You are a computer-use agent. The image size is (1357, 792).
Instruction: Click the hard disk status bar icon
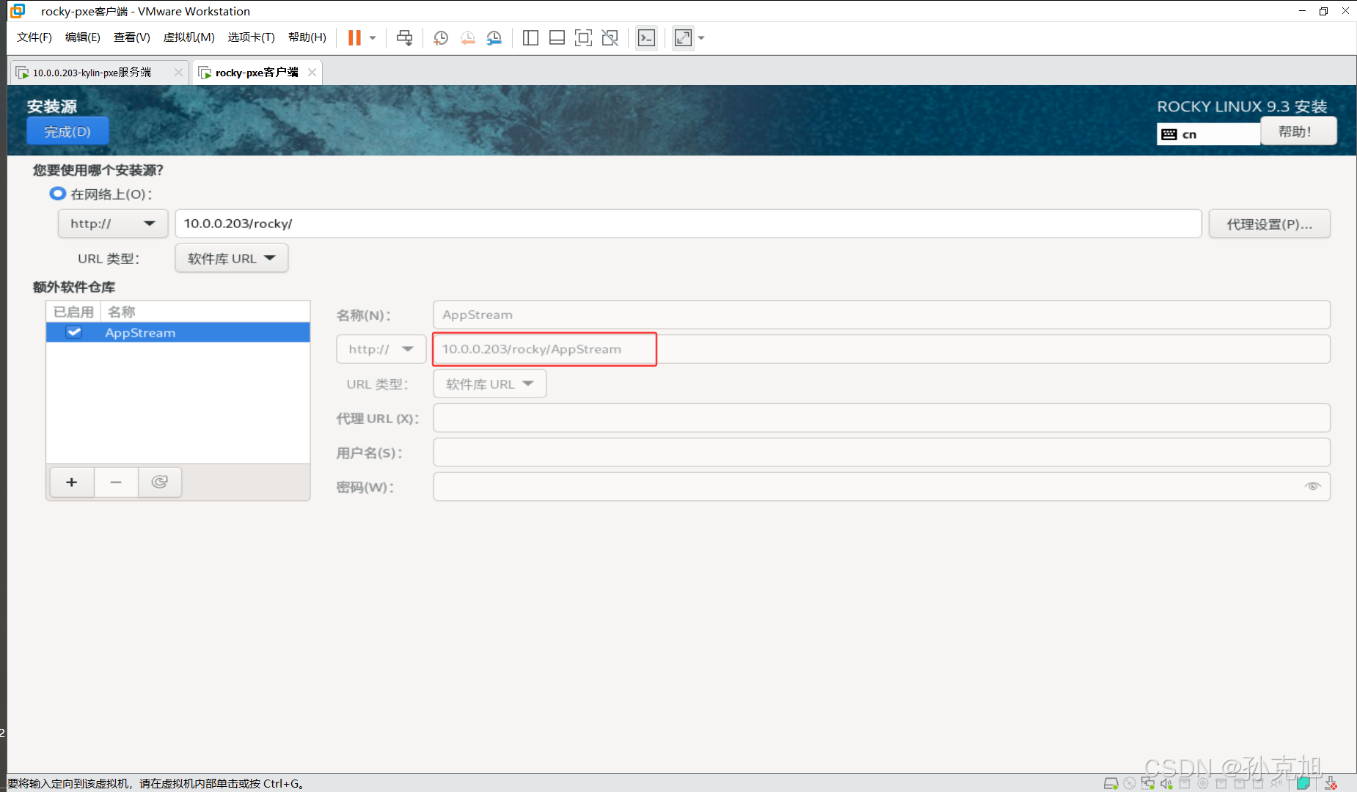pos(1111,783)
